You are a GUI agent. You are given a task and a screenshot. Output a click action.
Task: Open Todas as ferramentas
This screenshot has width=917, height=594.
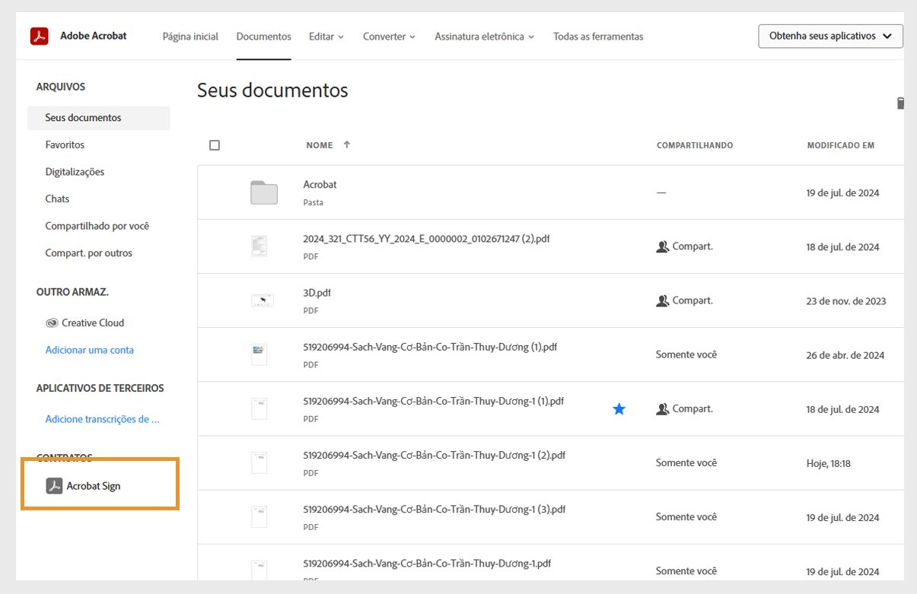[x=600, y=36]
